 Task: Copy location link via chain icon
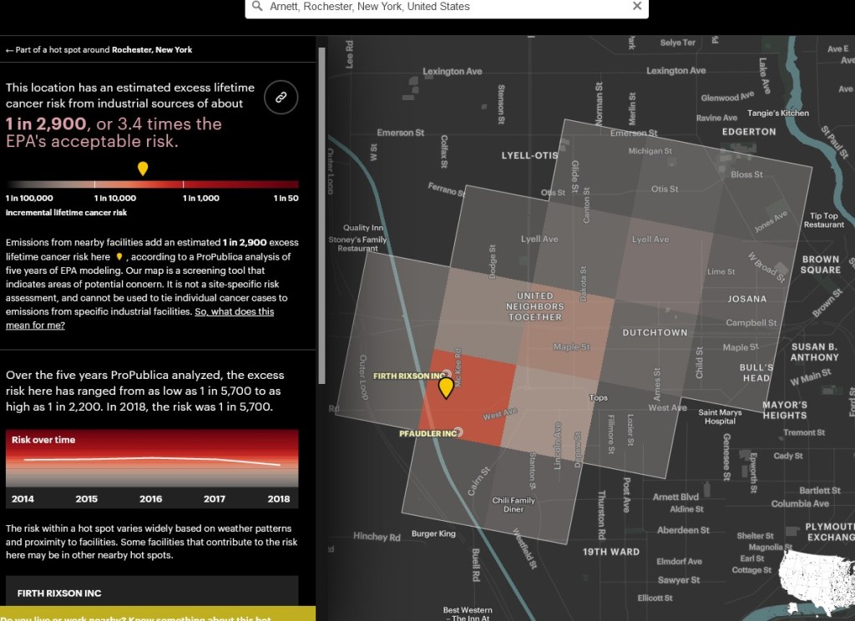(281, 98)
